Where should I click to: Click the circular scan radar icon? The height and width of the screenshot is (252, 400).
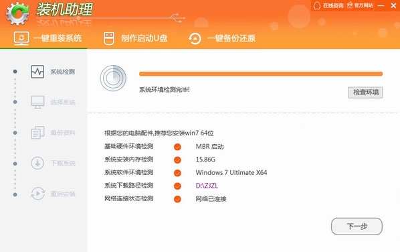[x=113, y=78]
